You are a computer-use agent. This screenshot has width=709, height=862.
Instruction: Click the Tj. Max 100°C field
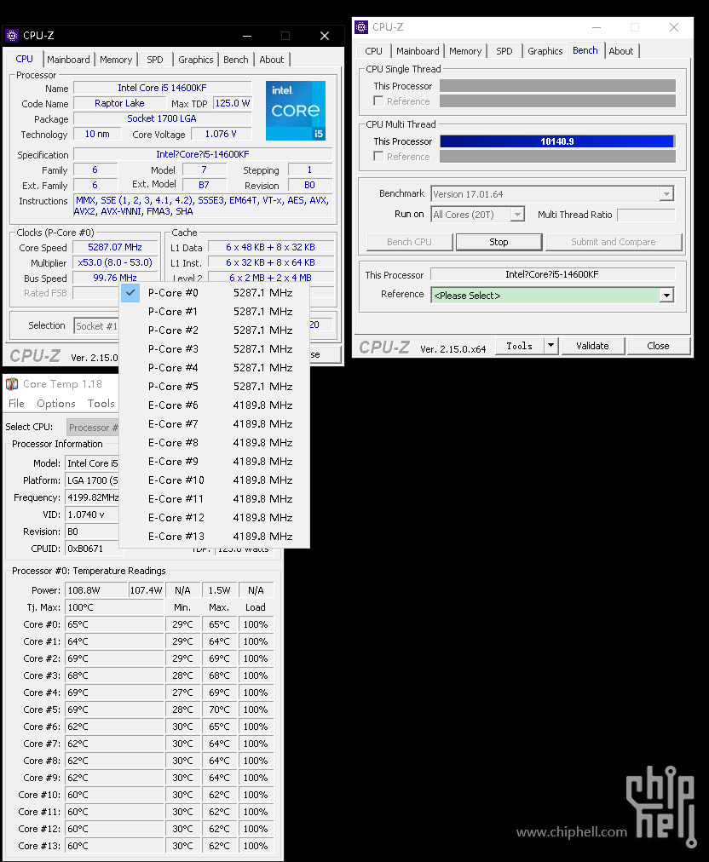point(114,607)
